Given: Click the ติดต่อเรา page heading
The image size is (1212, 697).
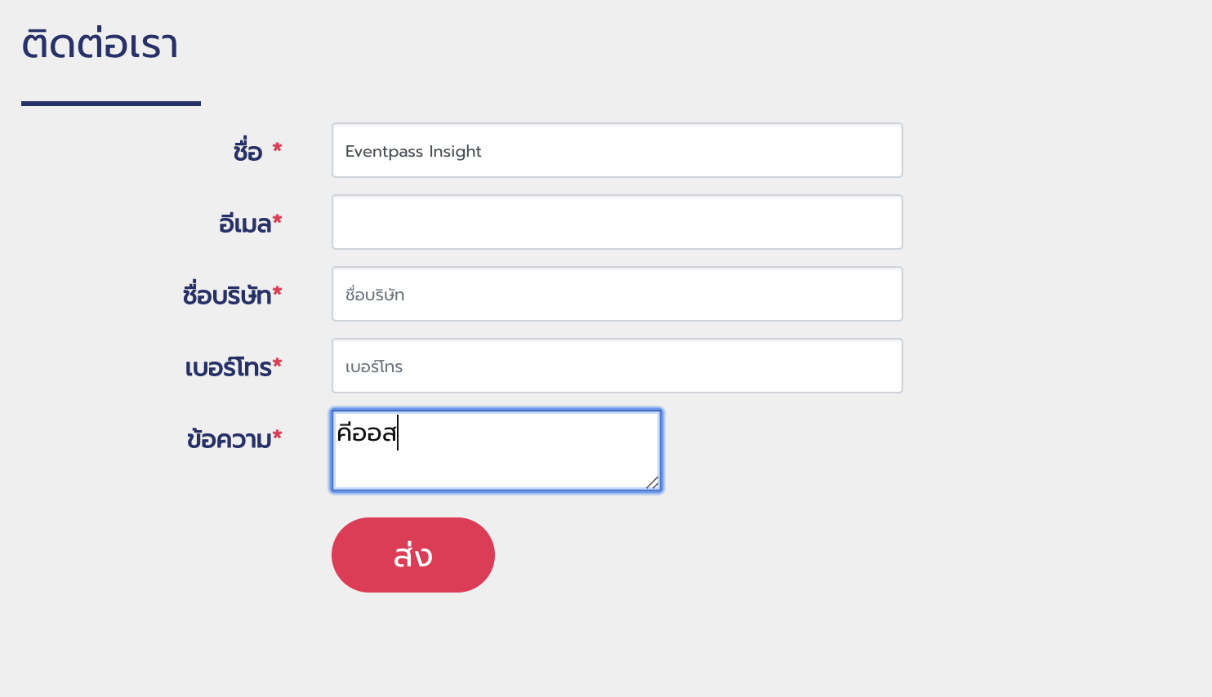Looking at the screenshot, I should 100,44.
